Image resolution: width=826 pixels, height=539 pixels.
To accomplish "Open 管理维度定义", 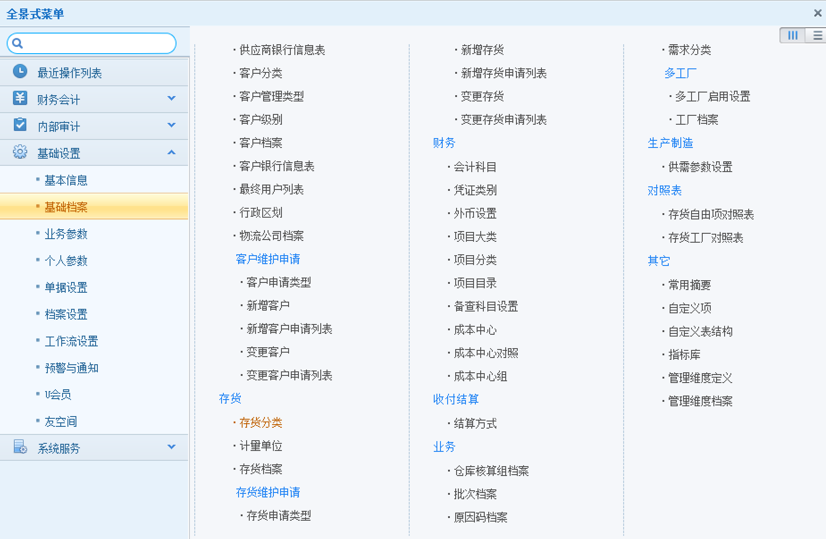I will [700, 378].
